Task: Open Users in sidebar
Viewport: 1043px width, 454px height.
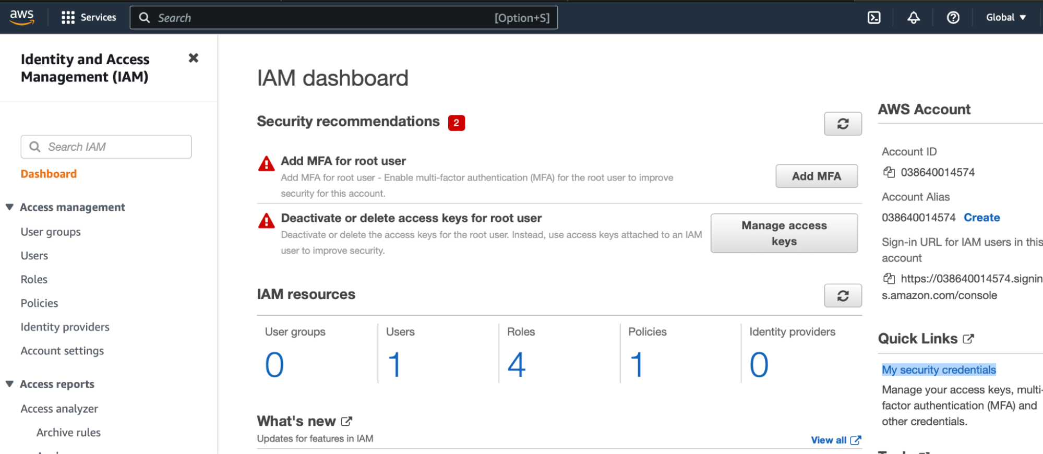Action: [x=34, y=256]
